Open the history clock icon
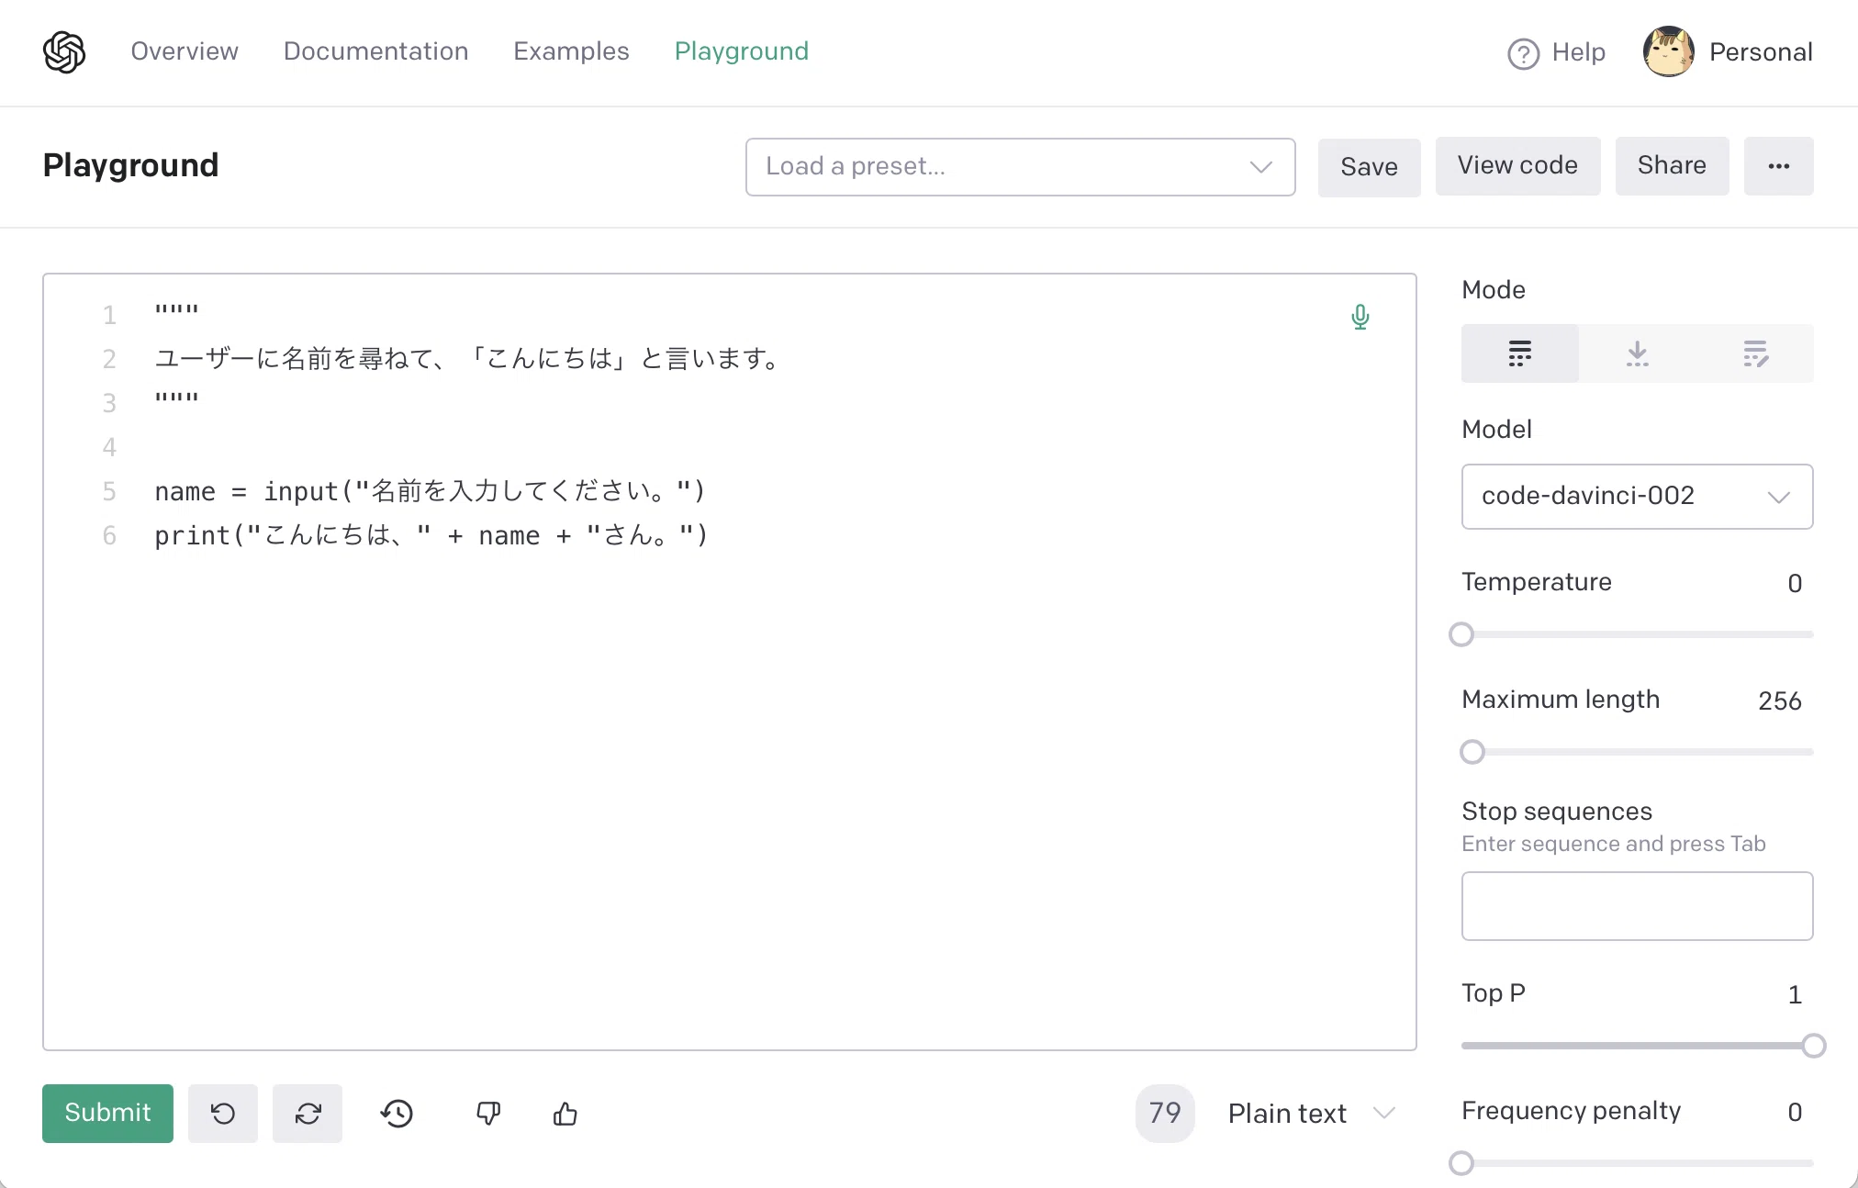1858x1188 pixels. 397,1114
